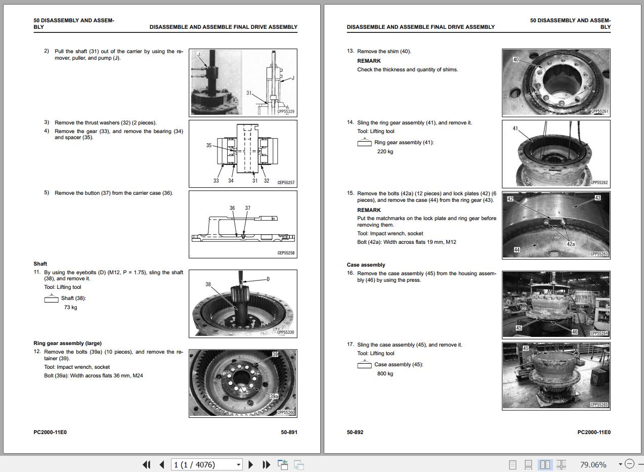
Task: Click the carrier case diagram CEP55258
Action: [243, 224]
